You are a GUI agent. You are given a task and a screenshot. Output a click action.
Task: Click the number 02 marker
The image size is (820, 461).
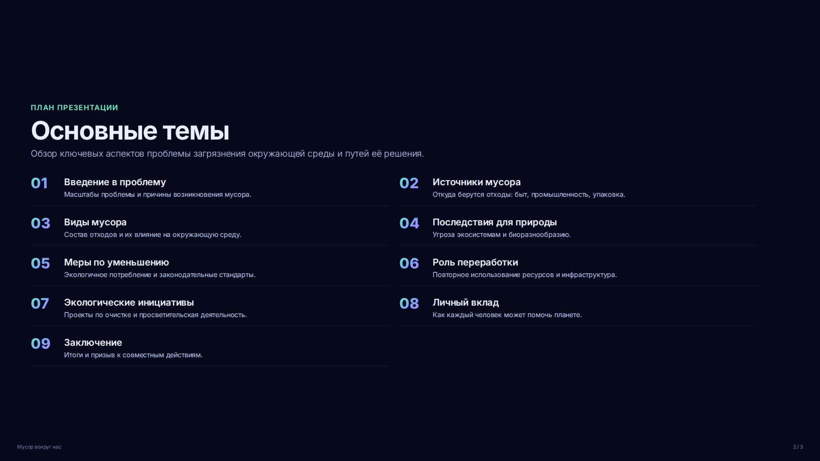pos(409,183)
